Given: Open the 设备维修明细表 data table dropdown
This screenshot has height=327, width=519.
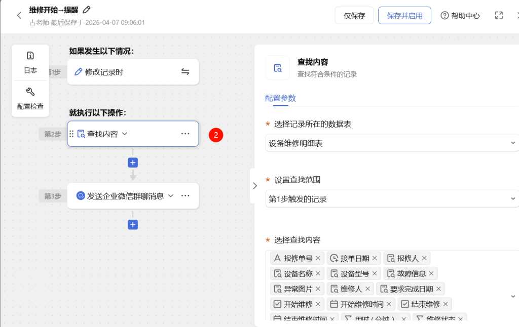Looking at the screenshot, I should pyautogui.click(x=392, y=143).
